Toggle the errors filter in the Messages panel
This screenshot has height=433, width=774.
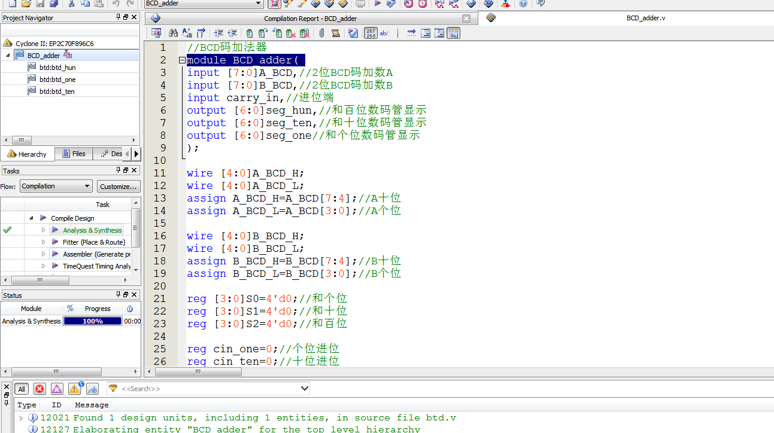click(40, 389)
